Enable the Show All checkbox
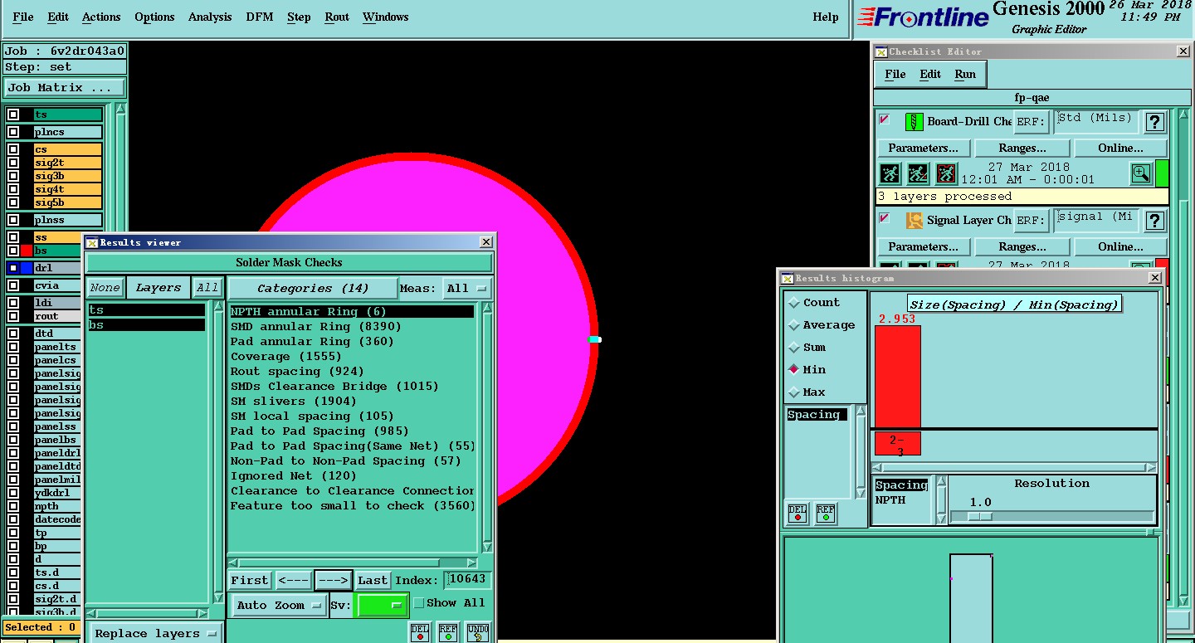 419,603
